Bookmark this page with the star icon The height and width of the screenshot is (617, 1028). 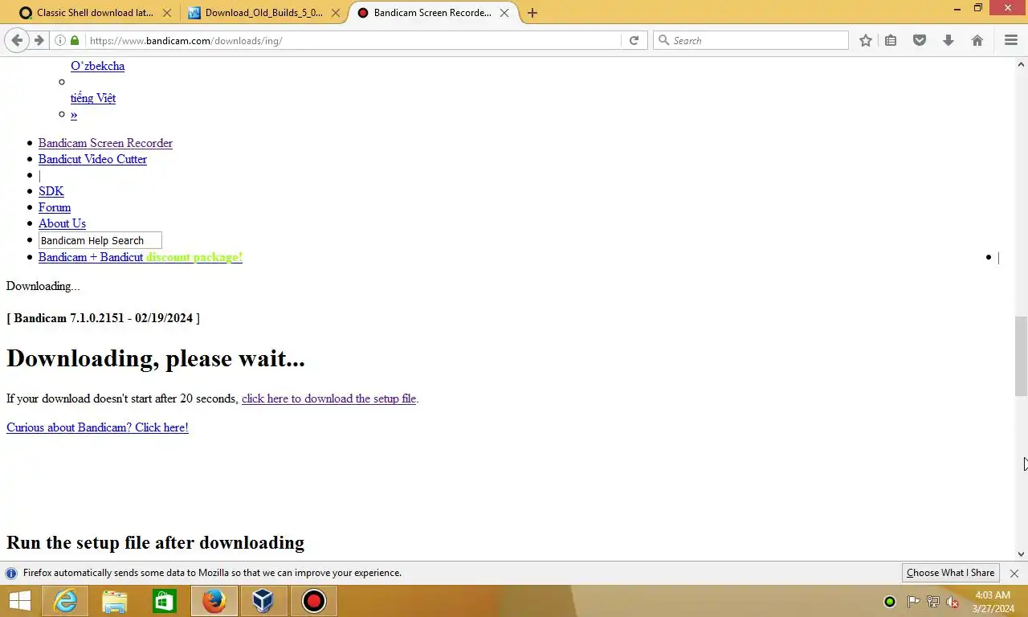pyautogui.click(x=866, y=40)
